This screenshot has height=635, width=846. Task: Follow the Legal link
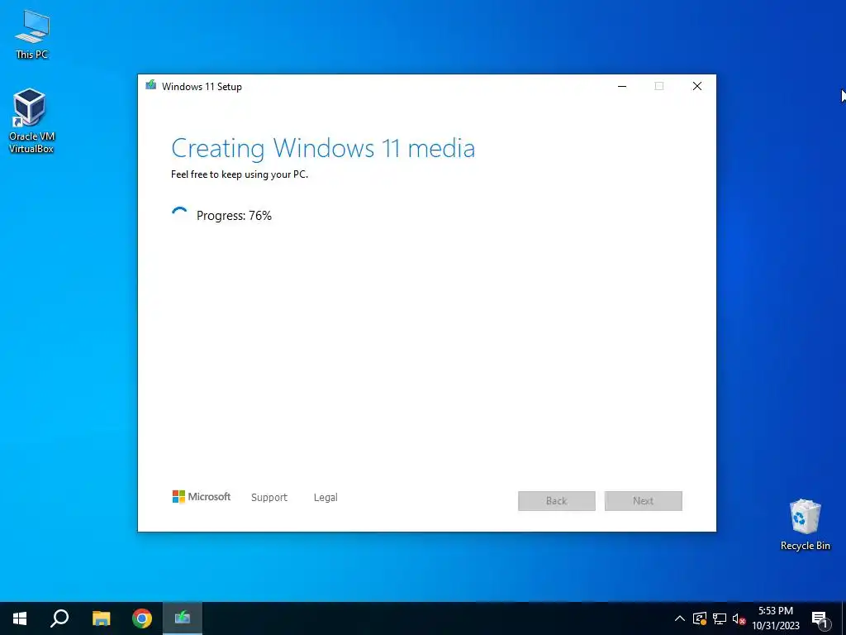point(326,497)
